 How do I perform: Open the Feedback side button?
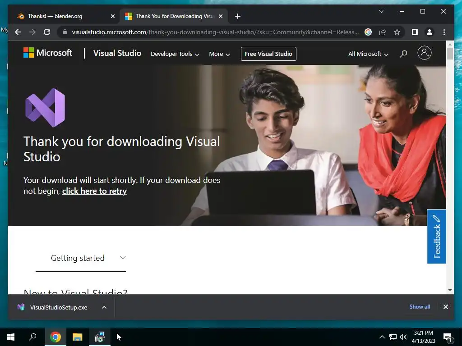[436, 236]
